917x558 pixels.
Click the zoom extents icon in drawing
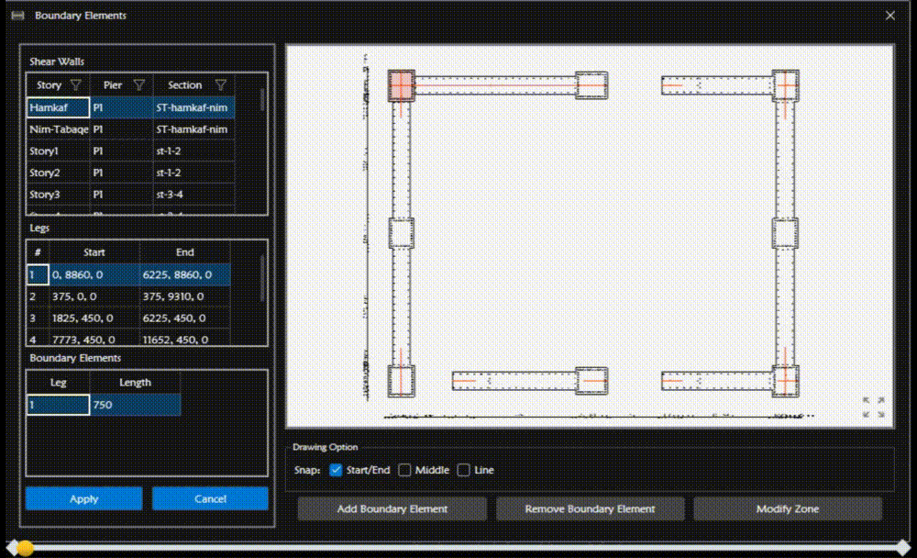[874, 407]
